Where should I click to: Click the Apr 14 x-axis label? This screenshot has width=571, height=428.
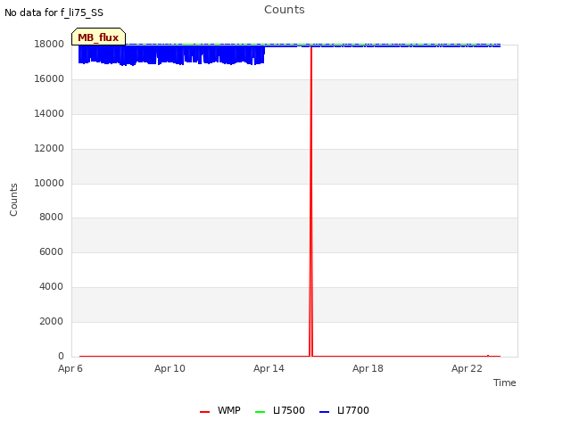[269, 368]
